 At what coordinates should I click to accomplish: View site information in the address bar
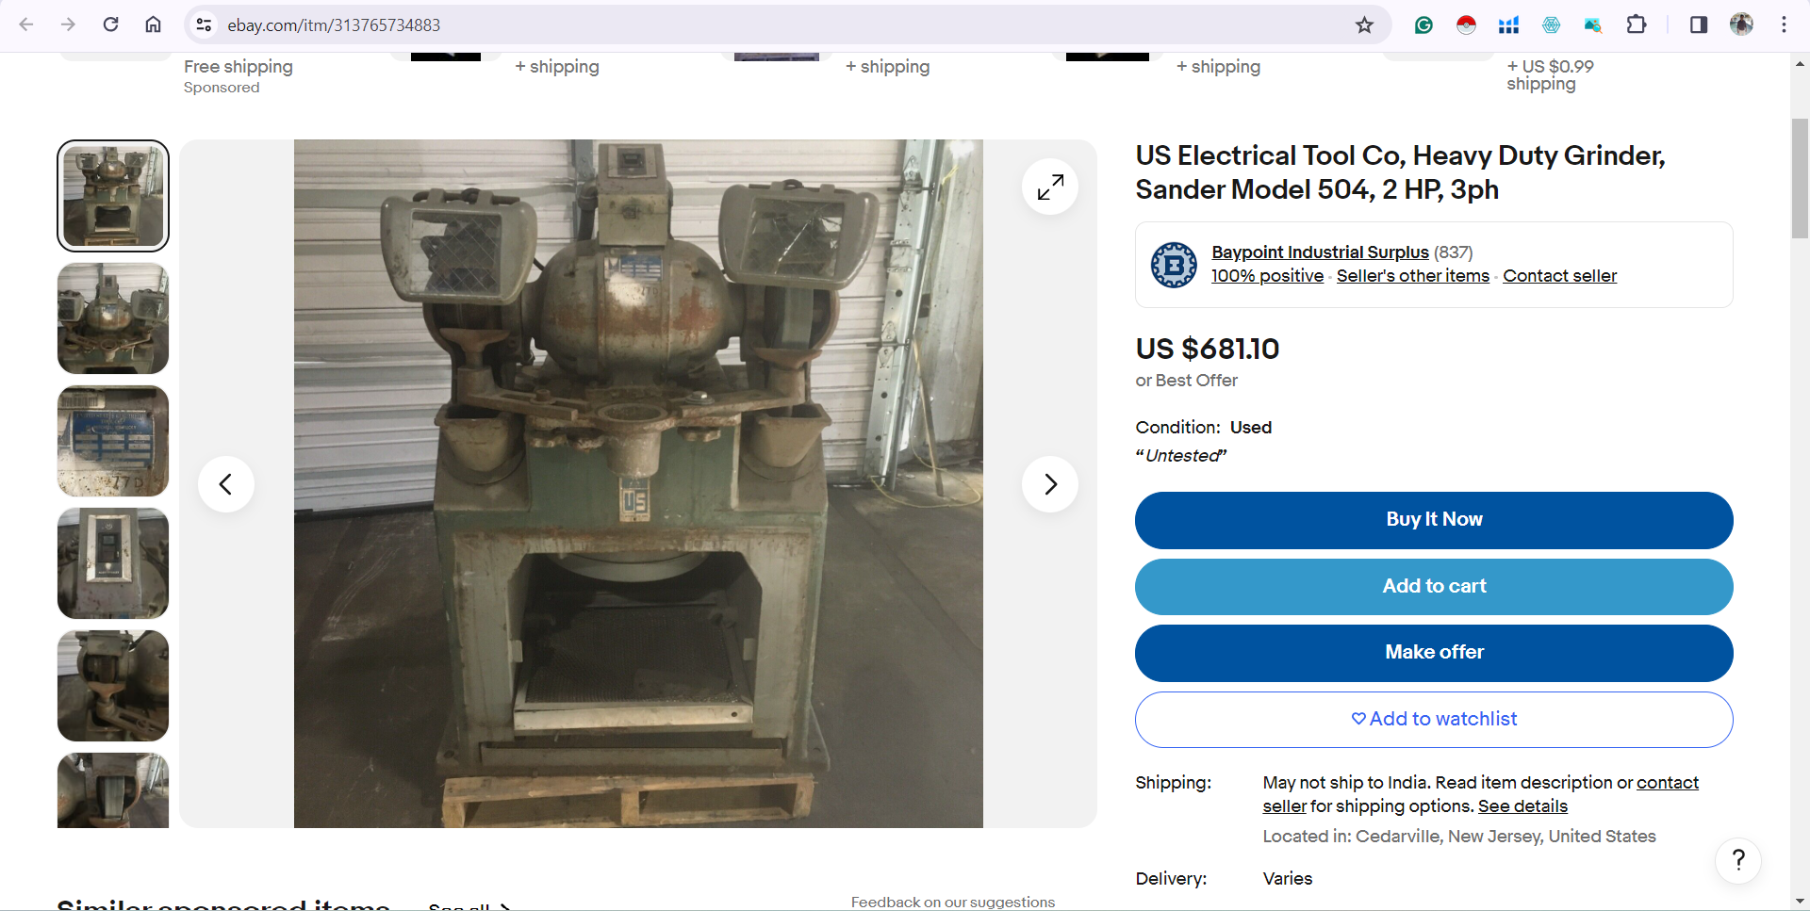[204, 25]
